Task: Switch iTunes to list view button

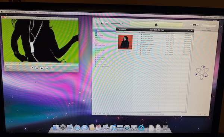Action: (192, 25)
